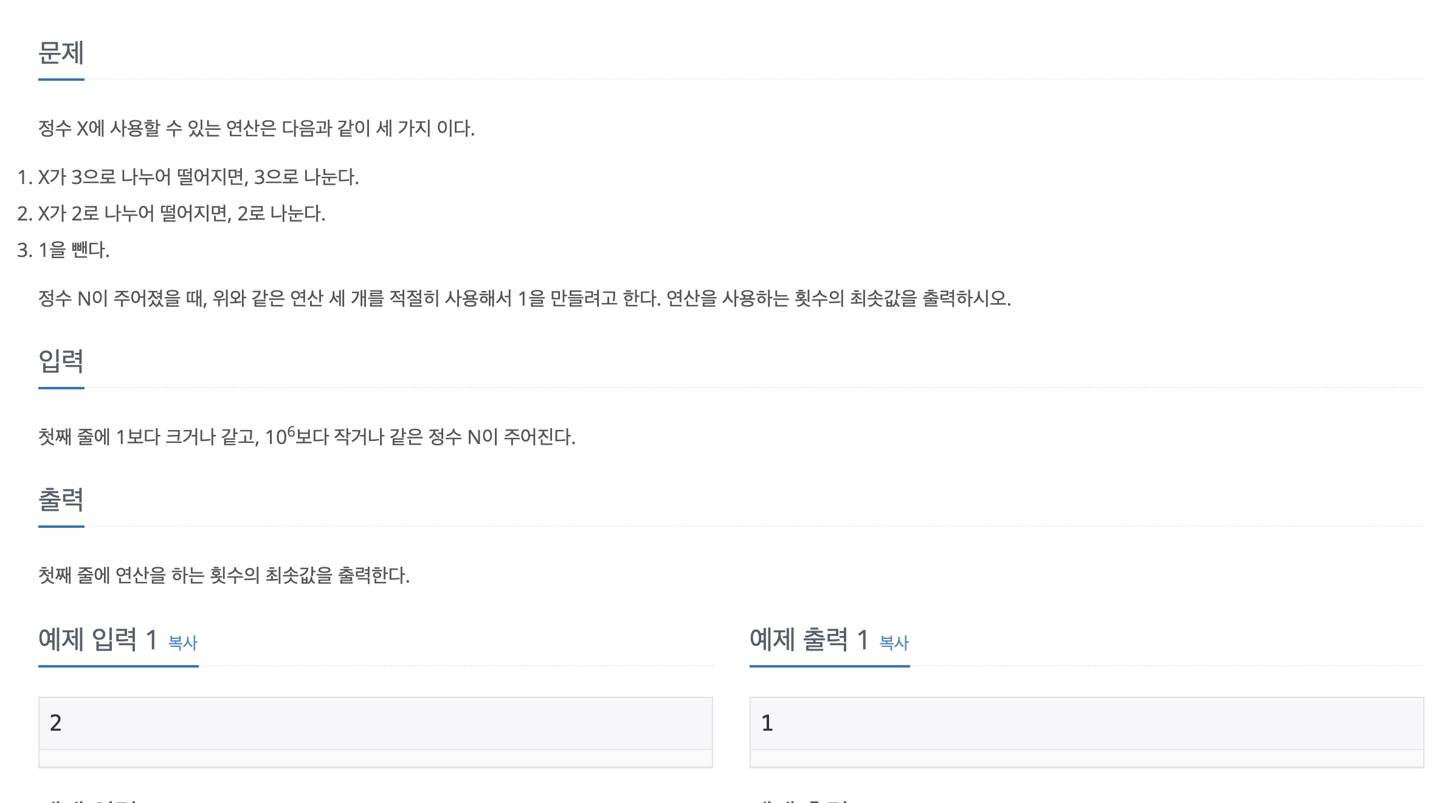Click the output description '첫째 줄에 연산을 하는'
1453x803 pixels.
[x=224, y=575]
